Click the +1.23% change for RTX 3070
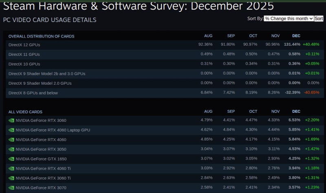 (x=312, y=187)
